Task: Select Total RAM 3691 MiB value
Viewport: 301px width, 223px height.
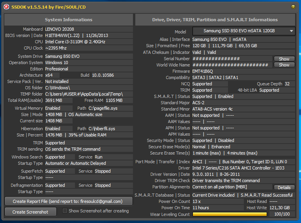Action: click(x=54, y=100)
